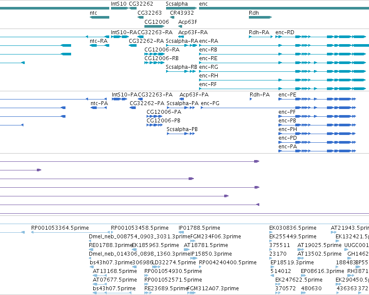The image size is (369, 295).
Task: Select the Rdh-PA protein label
Action: pyautogui.click(x=260, y=95)
